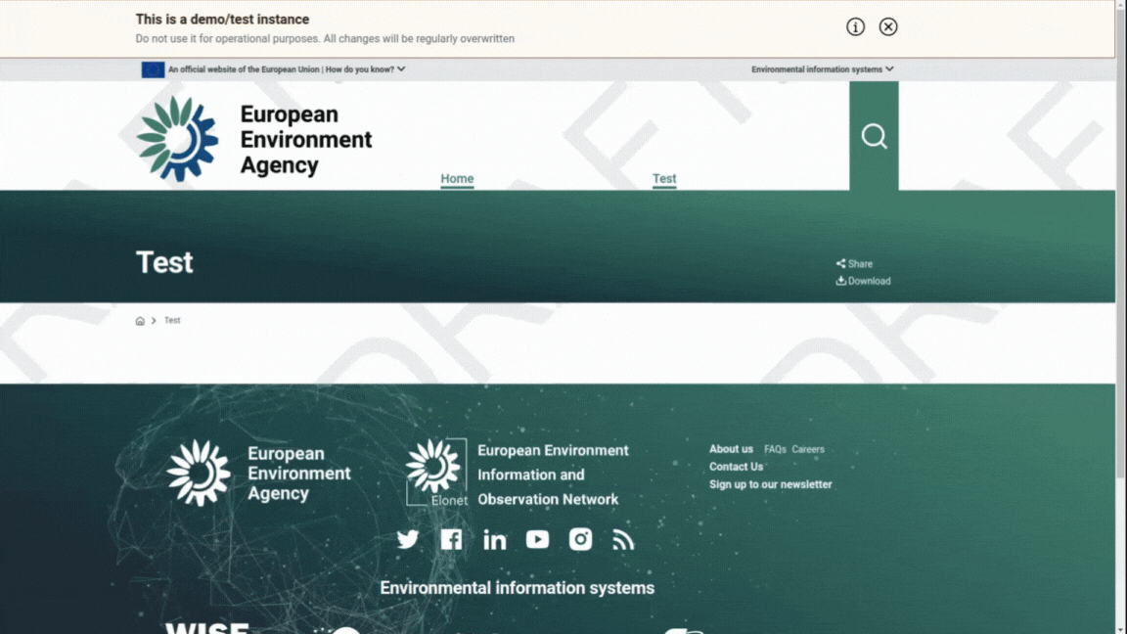Click the Environmental information systems footer heading

pos(518,588)
